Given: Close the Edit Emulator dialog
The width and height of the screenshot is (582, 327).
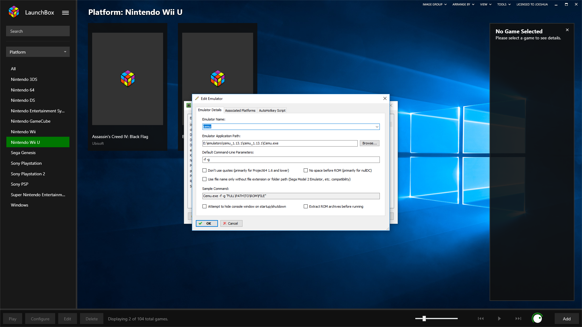Looking at the screenshot, I should [385, 98].
